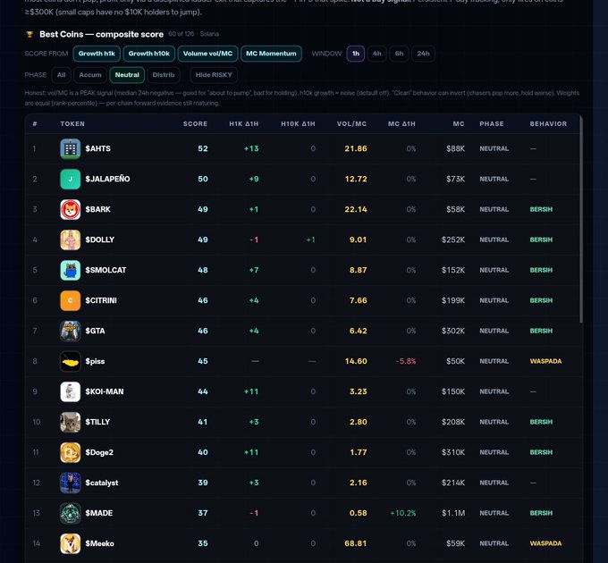Switch to the 6h window
The width and height of the screenshot is (608, 563).
399,54
